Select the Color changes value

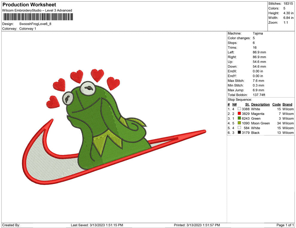pyautogui.click(x=254, y=38)
